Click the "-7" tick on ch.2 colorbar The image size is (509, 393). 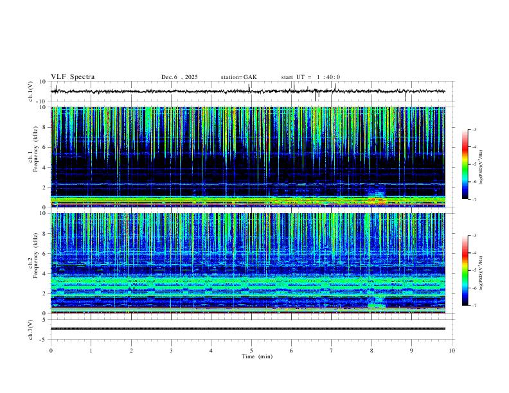474,306
